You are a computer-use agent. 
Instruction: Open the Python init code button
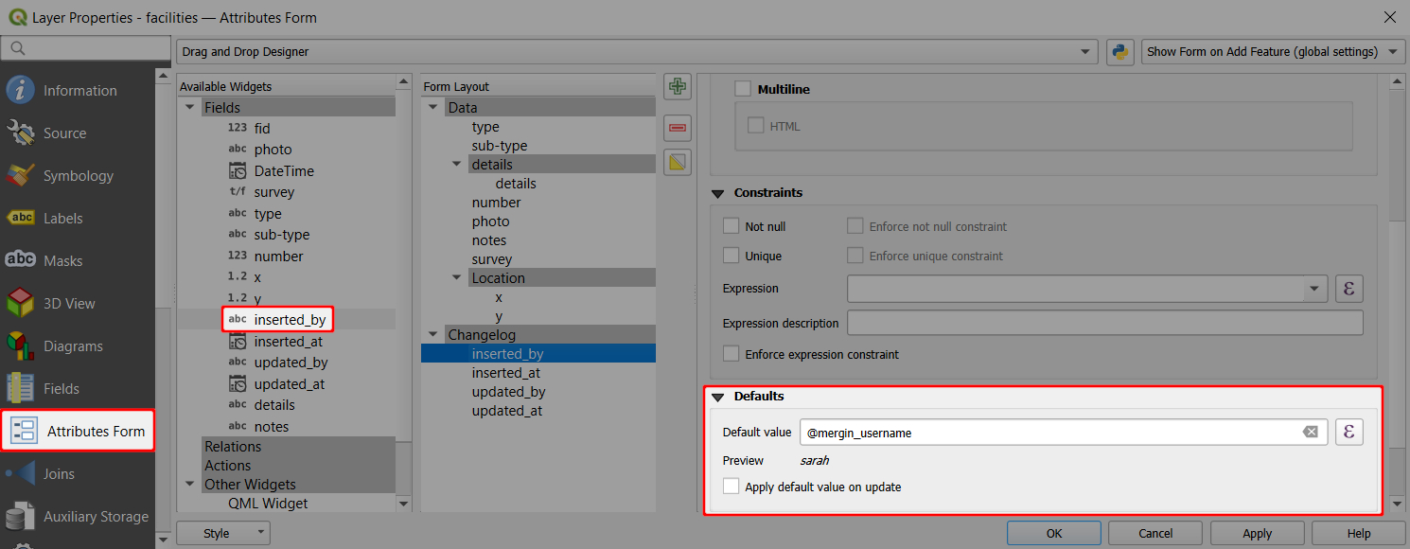pos(1120,52)
